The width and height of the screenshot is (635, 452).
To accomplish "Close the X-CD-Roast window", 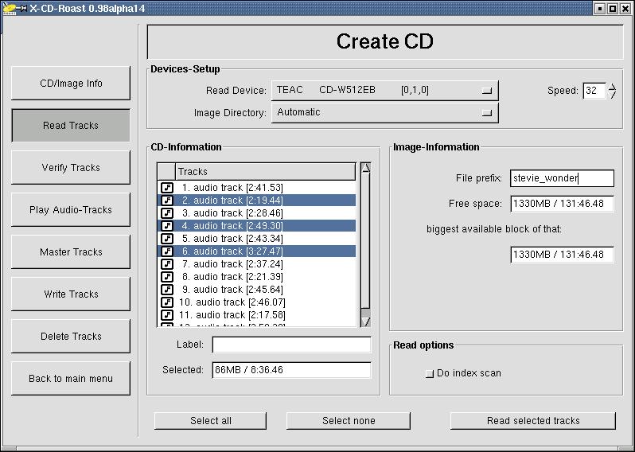I will [625, 8].
